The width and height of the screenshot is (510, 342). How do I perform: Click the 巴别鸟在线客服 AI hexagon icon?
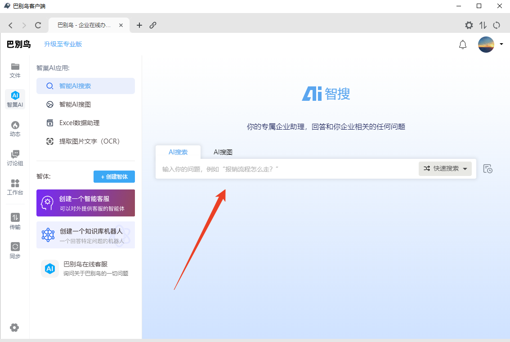pos(50,269)
